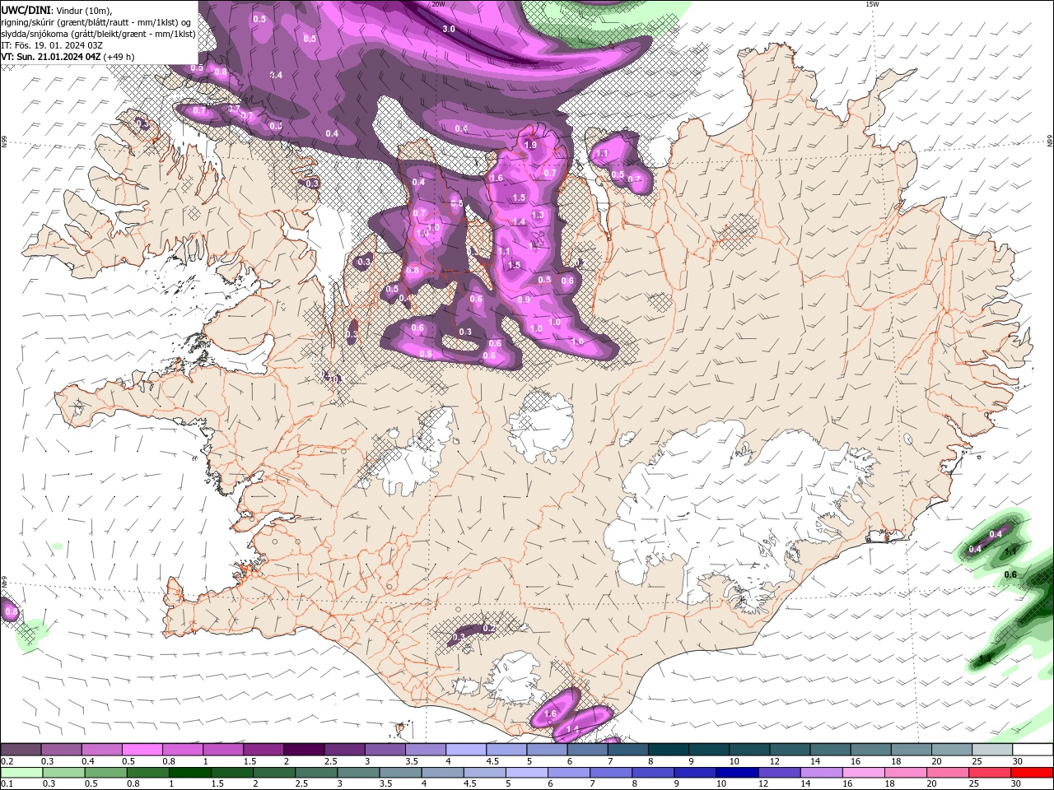This screenshot has height=790, width=1054.
Task: Click the '3.0' snowfall value on the map
Action: 449,29
